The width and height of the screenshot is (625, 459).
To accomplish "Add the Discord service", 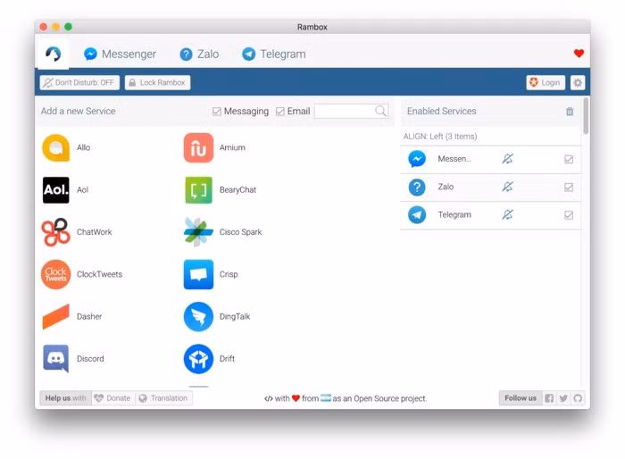I will coord(55,359).
